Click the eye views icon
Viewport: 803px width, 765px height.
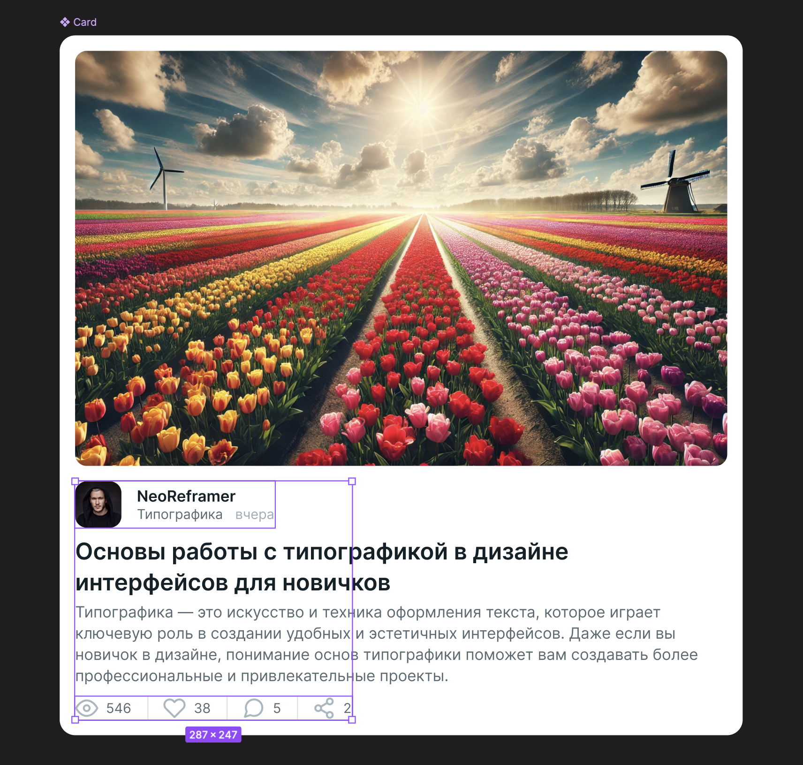87,708
